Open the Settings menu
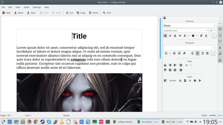Image resolution: width=223 pixels, height=125 pixels. click(x=37, y=7)
